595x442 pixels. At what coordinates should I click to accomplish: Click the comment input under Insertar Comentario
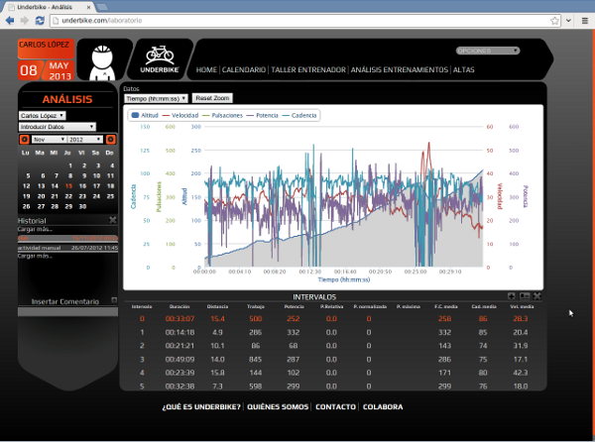(x=67, y=311)
